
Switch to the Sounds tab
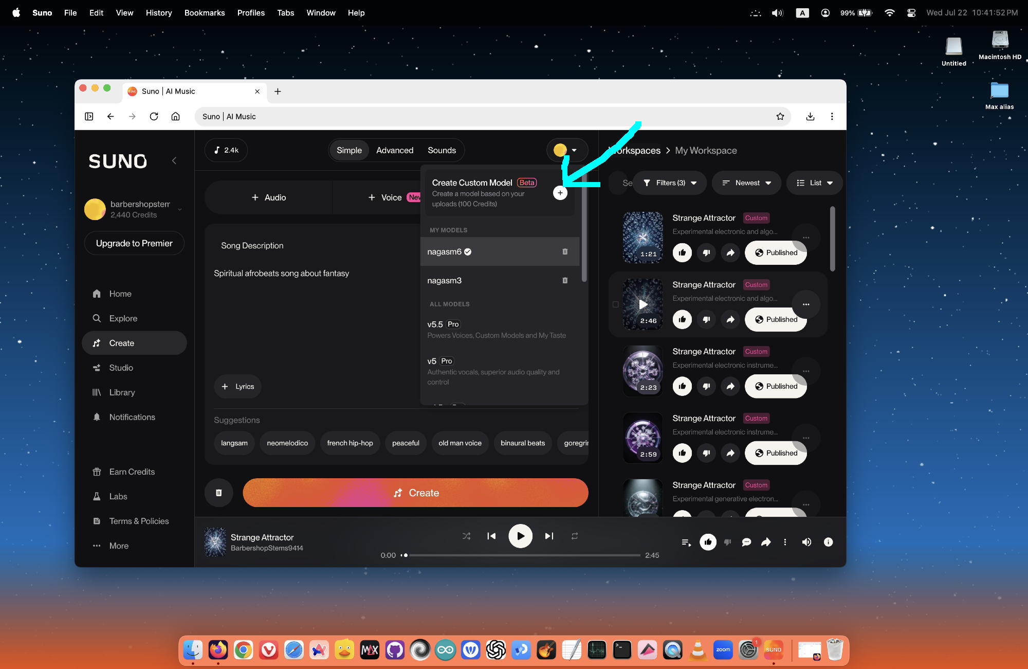(x=442, y=150)
